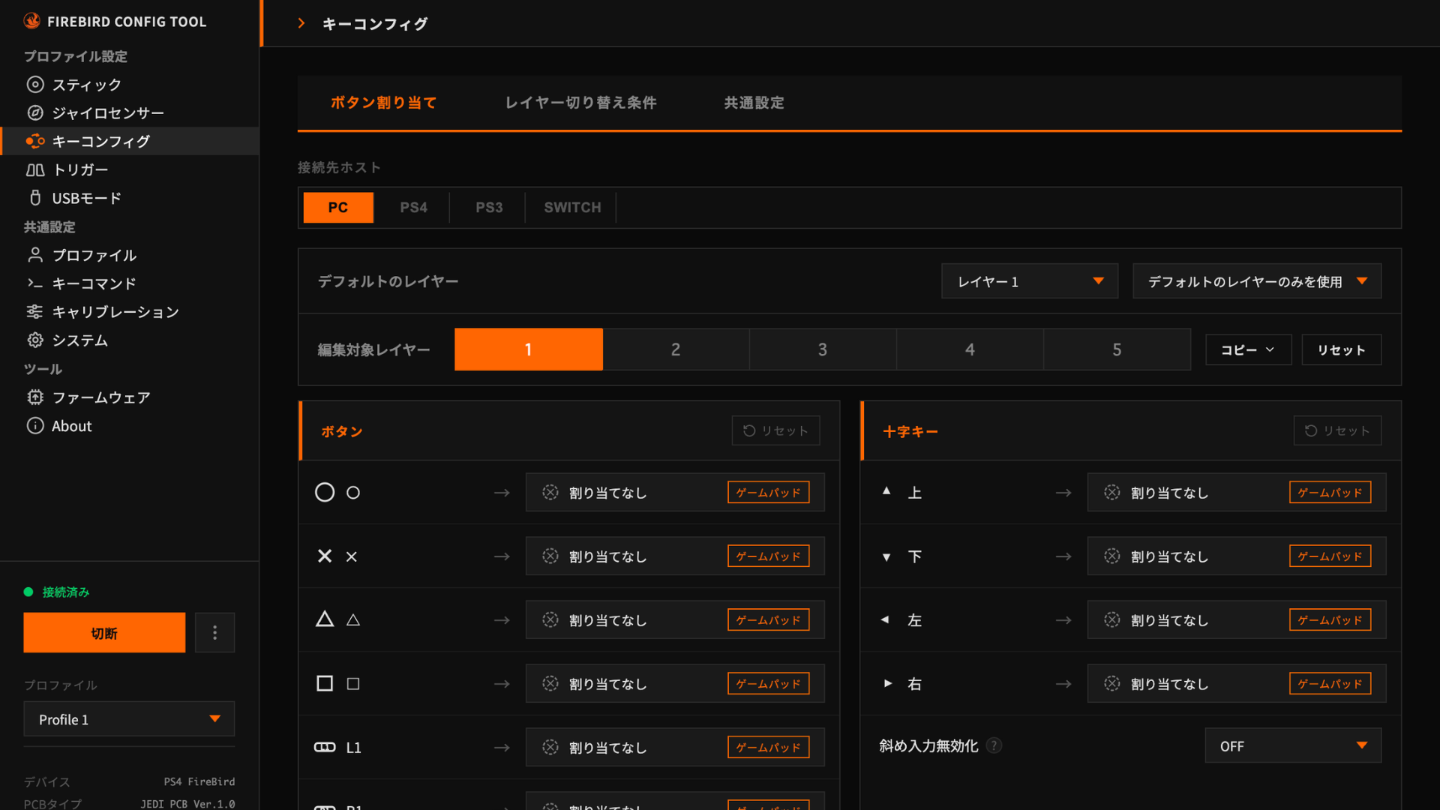The width and height of the screenshot is (1440, 810).
Task: Reset the 十字キー section
Action: click(x=1337, y=430)
